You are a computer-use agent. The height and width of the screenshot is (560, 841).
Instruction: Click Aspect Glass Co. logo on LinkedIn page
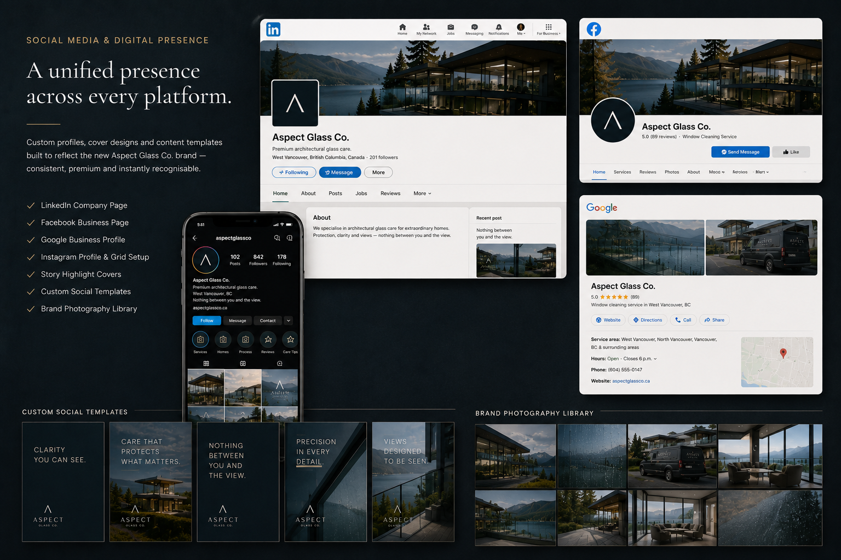tap(295, 103)
